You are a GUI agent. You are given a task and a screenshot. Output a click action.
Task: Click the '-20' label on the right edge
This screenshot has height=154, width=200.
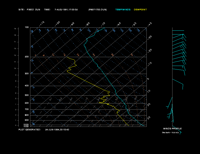(149, 51)
